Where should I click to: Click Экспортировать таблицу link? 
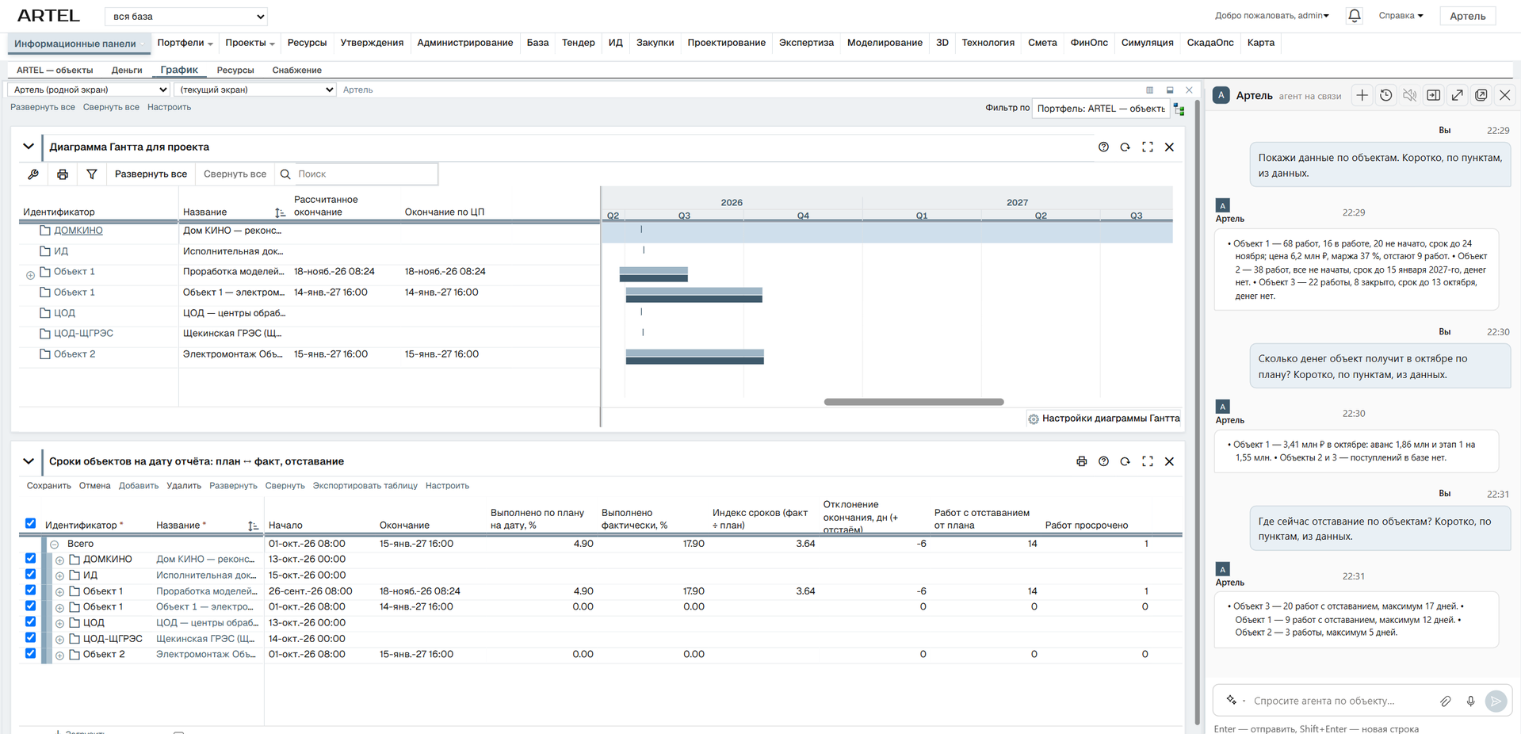click(x=365, y=486)
